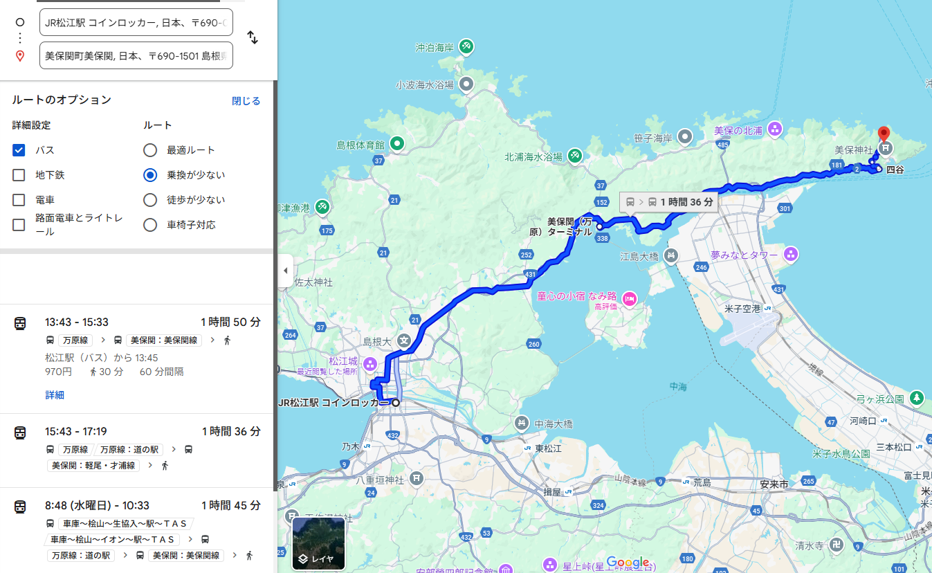Collapse the side panel with arrow tab

[285, 271]
